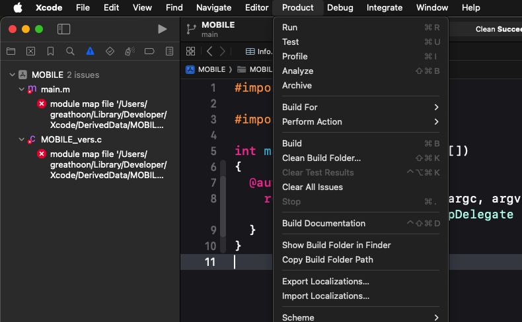Viewport: 522px width, 322px height.
Task: Open the Report navigator icon
Action: coord(169,51)
